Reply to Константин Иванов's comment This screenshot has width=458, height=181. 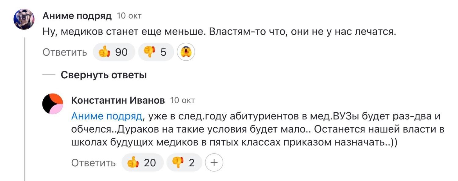(x=93, y=163)
